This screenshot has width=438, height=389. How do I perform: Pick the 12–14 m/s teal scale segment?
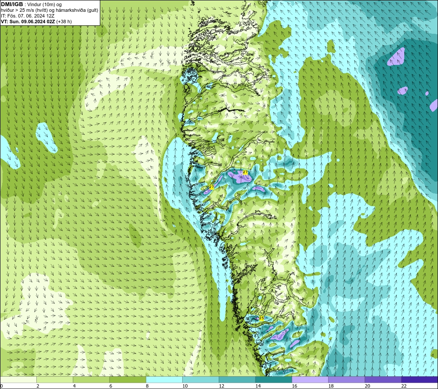237,379
